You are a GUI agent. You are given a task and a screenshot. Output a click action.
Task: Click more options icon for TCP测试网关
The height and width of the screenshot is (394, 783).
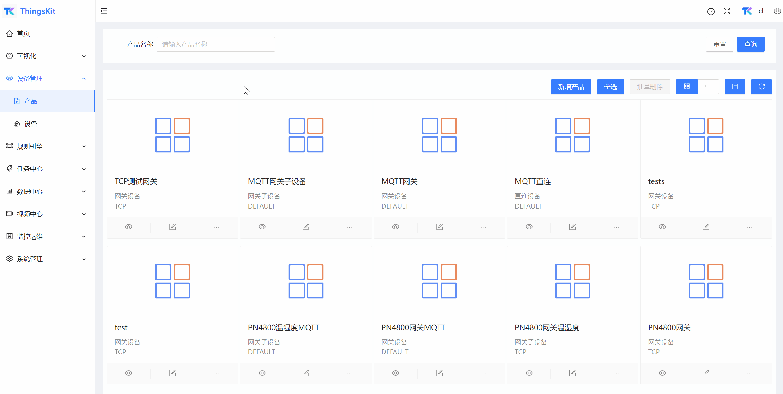point(217,227)
